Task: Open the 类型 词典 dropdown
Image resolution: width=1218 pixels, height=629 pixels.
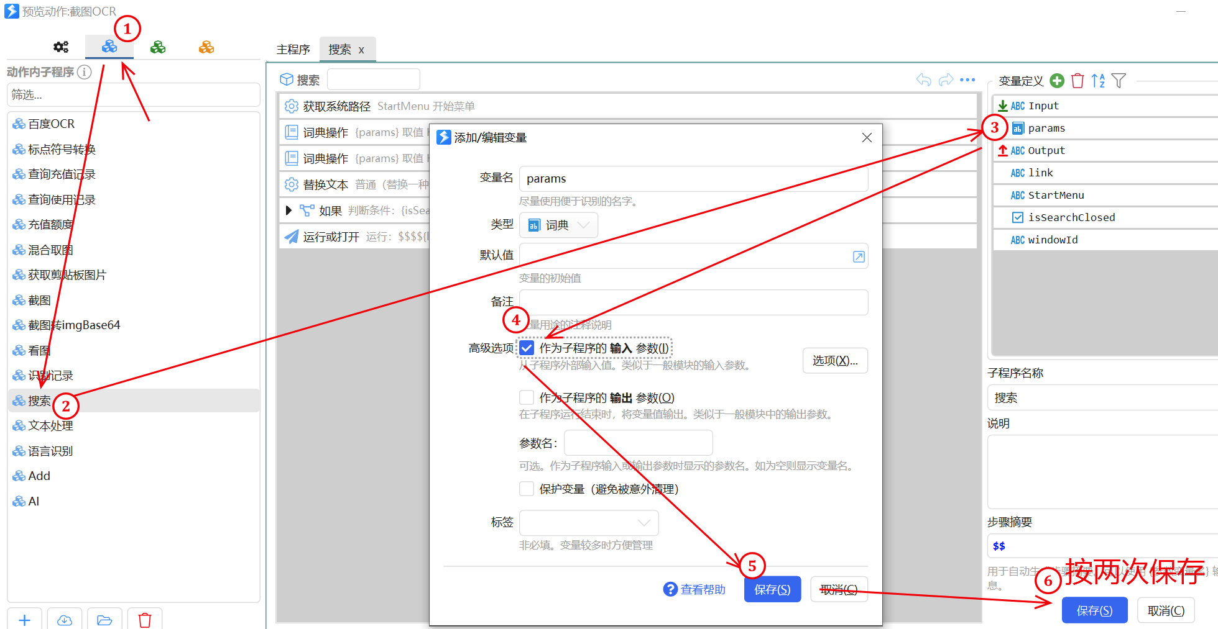Action: [x=558, y=225]
